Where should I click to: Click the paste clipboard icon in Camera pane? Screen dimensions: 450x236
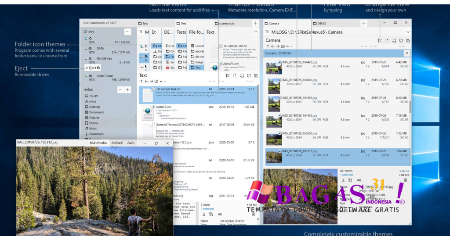[x=408, y=41]
